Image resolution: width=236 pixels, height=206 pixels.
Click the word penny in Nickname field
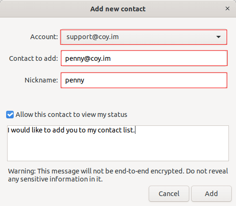coord(75,81)
